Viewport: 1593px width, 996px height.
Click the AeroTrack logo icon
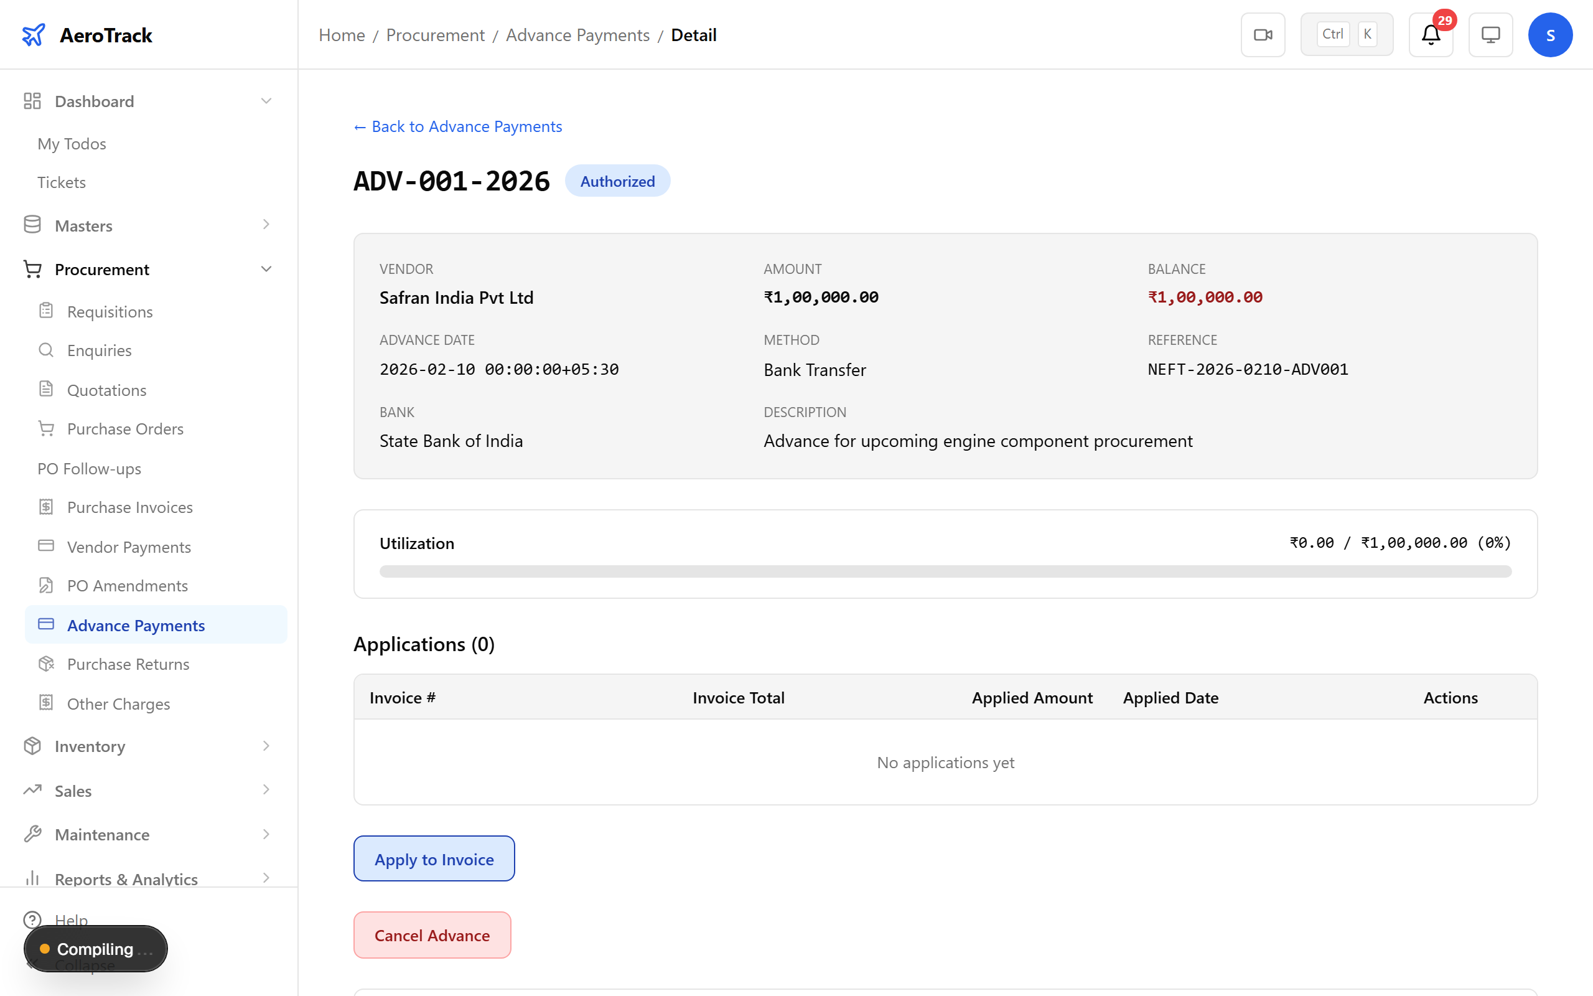pyautogui.click(x=34, y=34)
